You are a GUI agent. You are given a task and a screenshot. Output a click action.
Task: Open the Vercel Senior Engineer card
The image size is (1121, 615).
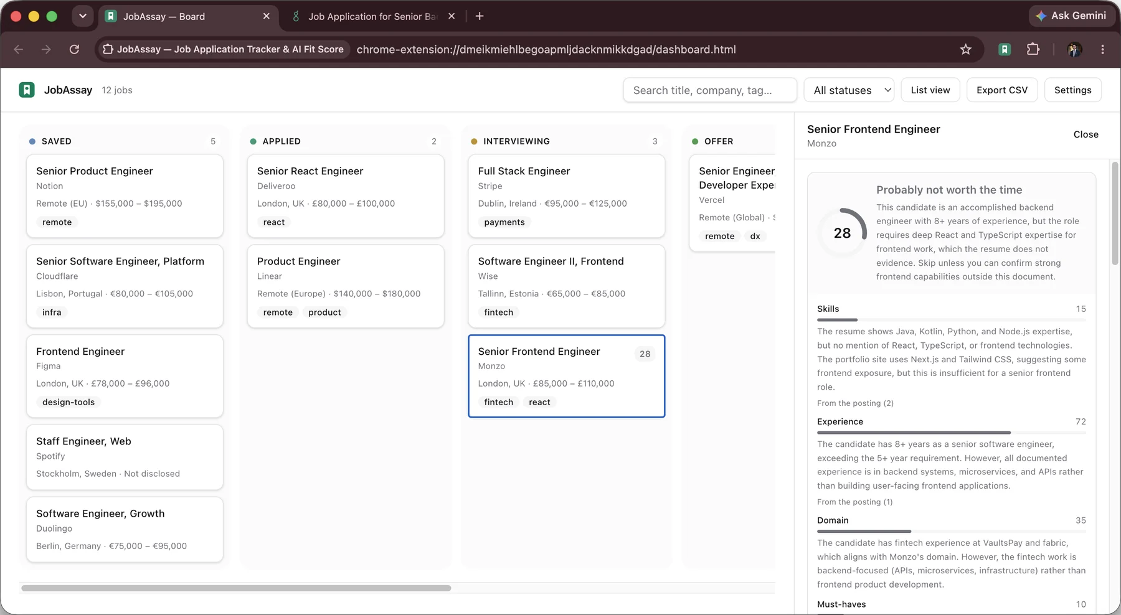coord(732,203)
